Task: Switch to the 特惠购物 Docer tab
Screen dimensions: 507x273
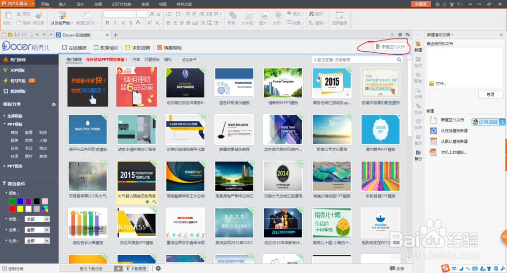Action: click(169, 48)
